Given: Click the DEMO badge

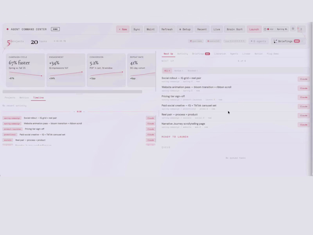Looking at the screenshot, I should [x=55, y=29].
